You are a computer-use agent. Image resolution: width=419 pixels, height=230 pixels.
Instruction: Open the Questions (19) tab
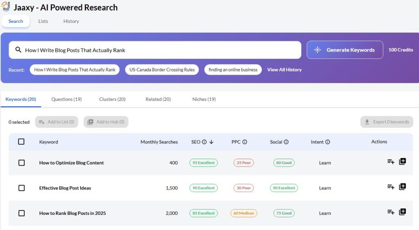click(66, 99)
